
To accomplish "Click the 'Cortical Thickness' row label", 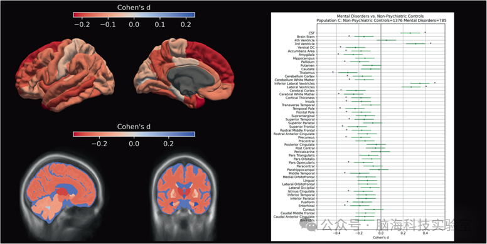I will 301,98.
